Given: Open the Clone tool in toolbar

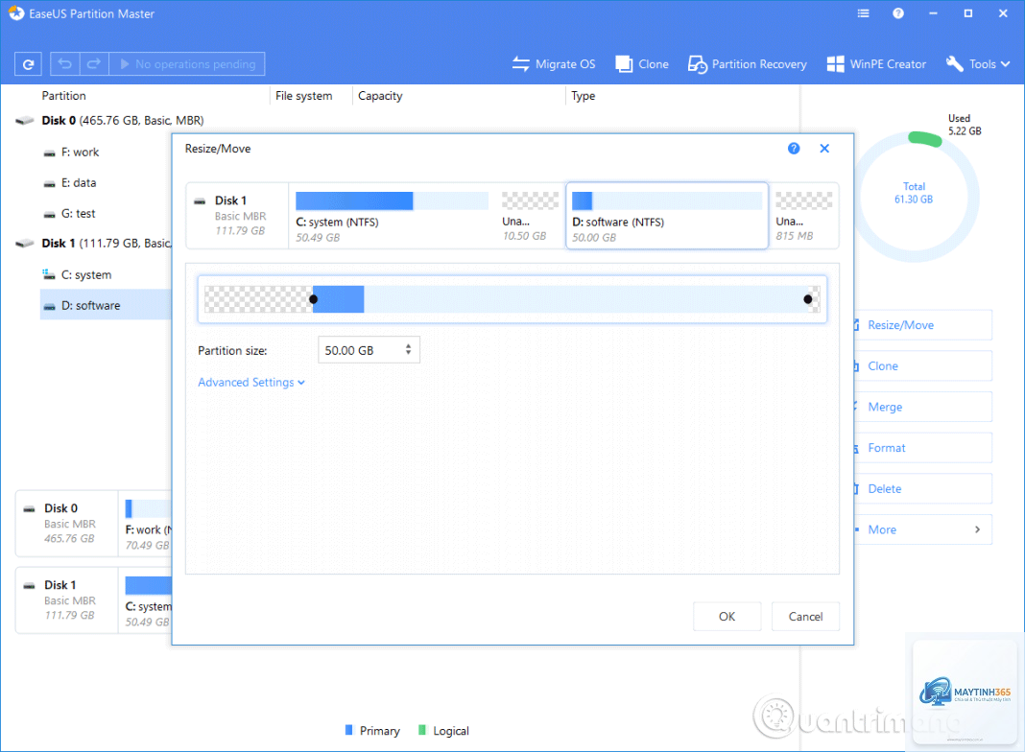Looking at the screenshot, I should pos(642,64).
